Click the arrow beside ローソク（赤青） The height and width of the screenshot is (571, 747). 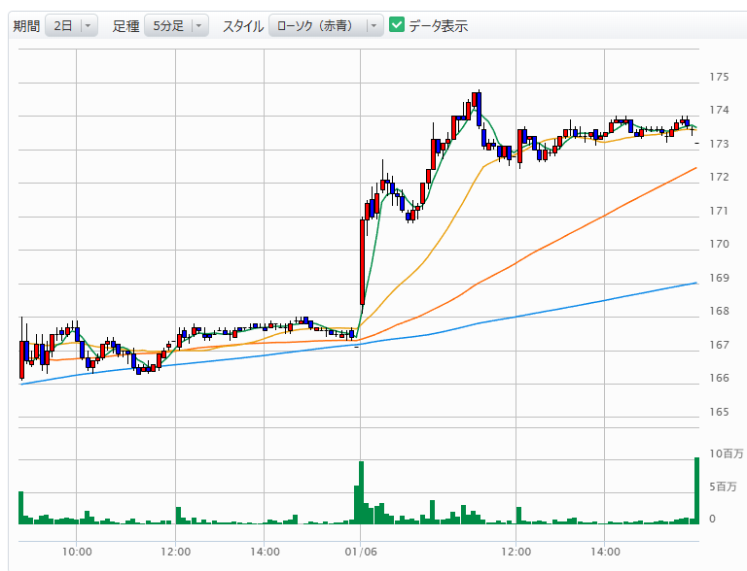pyautogui.click(x=373, y=26)
